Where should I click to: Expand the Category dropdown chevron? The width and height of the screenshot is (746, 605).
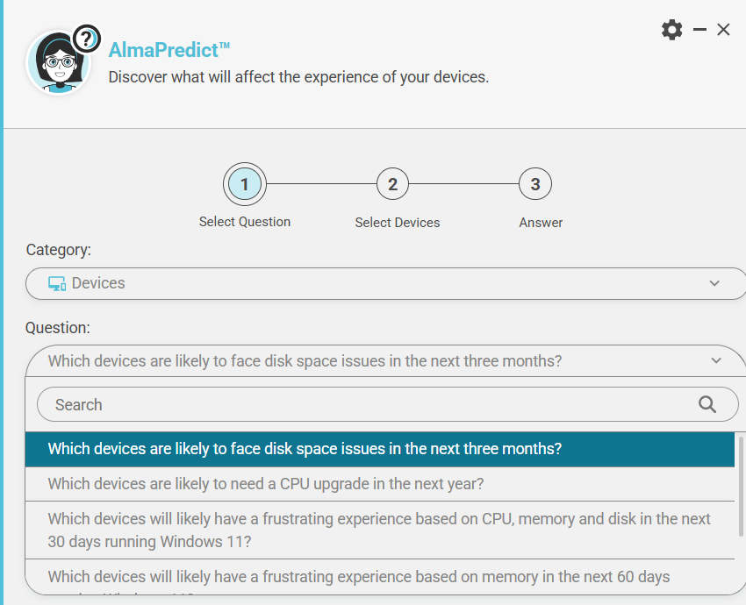(714, 283)
